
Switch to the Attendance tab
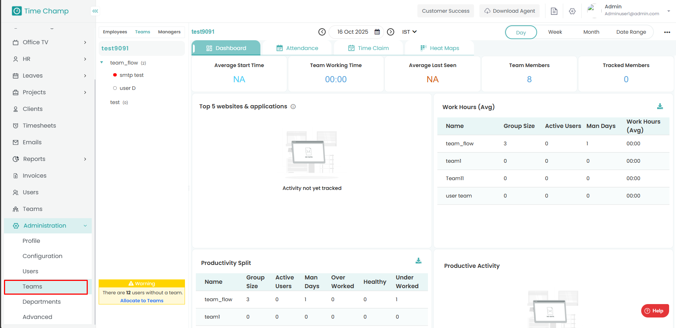[297, 48]
